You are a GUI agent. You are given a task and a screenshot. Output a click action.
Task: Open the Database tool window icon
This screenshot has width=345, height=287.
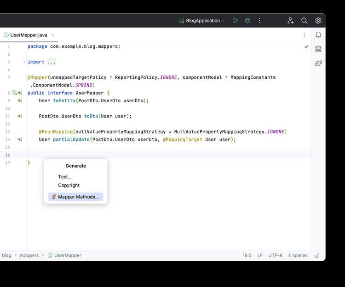pos(318,49)
